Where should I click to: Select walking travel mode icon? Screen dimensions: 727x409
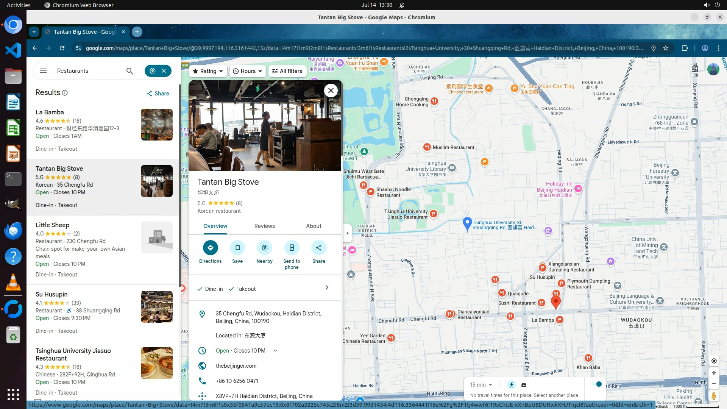(512, 385)
